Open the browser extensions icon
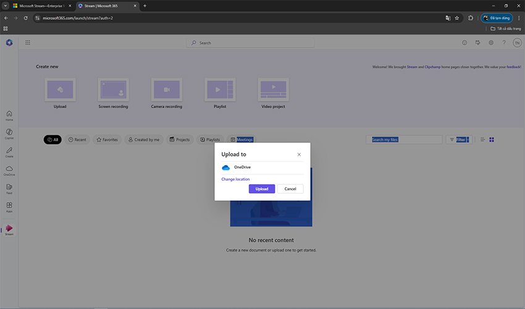The width and height of the screenshot is (525, 309). pyautogui.click(x=471, y=18)
